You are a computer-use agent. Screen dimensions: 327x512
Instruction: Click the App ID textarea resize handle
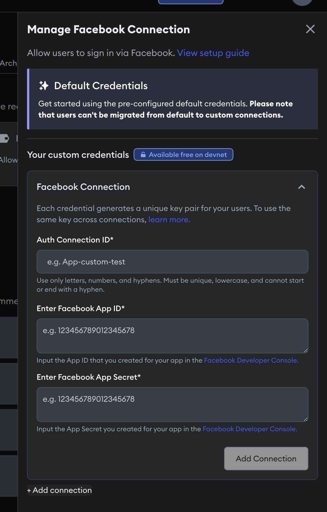(305, 351)
